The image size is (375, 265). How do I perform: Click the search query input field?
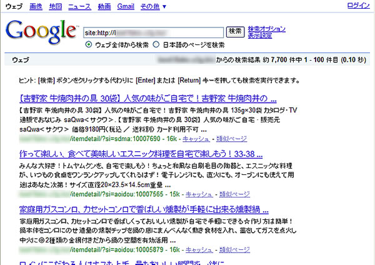pos(153,32)
